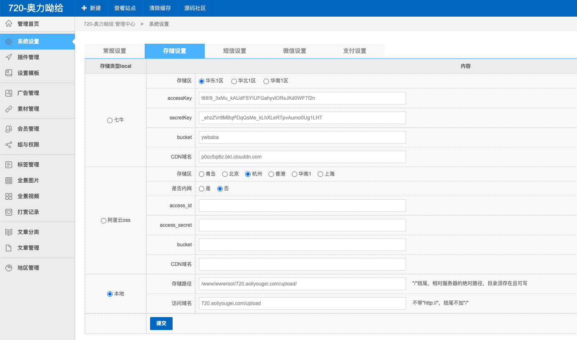Choose 华南1 as OSS region

(294, 174)
